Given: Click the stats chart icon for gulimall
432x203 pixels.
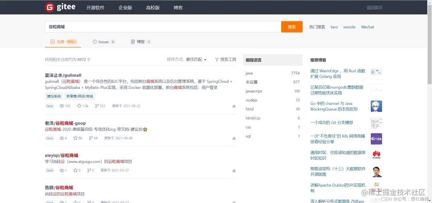Looking at the screenshot, I should point(234,106).
